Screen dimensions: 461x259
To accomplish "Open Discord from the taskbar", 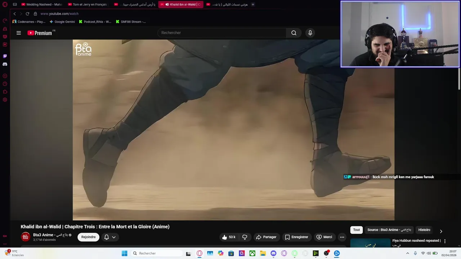I will [273, 253].
